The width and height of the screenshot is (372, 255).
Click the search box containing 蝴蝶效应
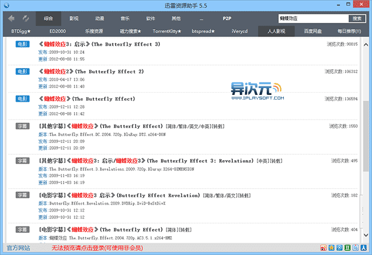(314, 18)
